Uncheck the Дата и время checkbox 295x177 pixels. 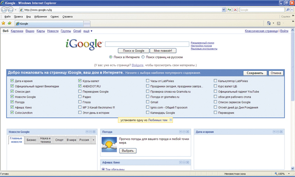12,81
